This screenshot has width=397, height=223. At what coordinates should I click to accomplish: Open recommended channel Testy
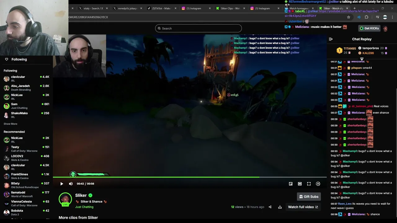26,149
